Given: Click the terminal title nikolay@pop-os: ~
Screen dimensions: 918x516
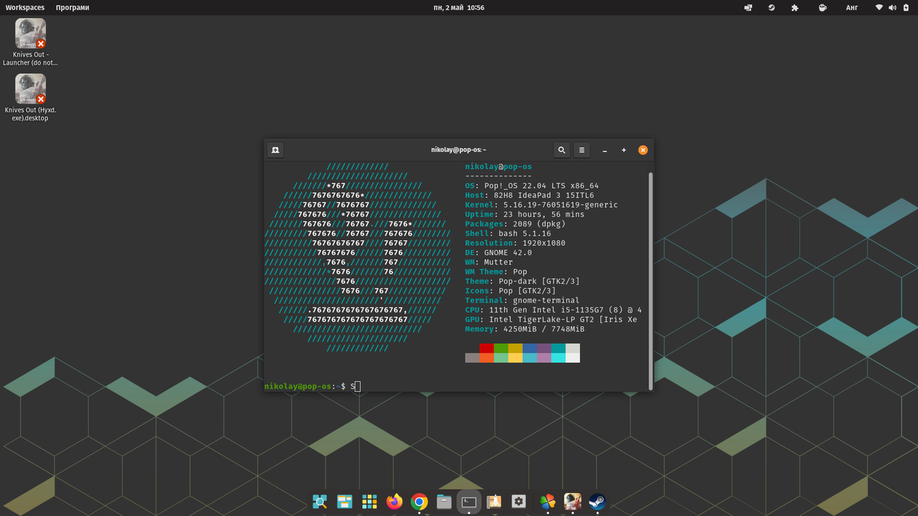Looking at the screenshot, I should [459, 150].
